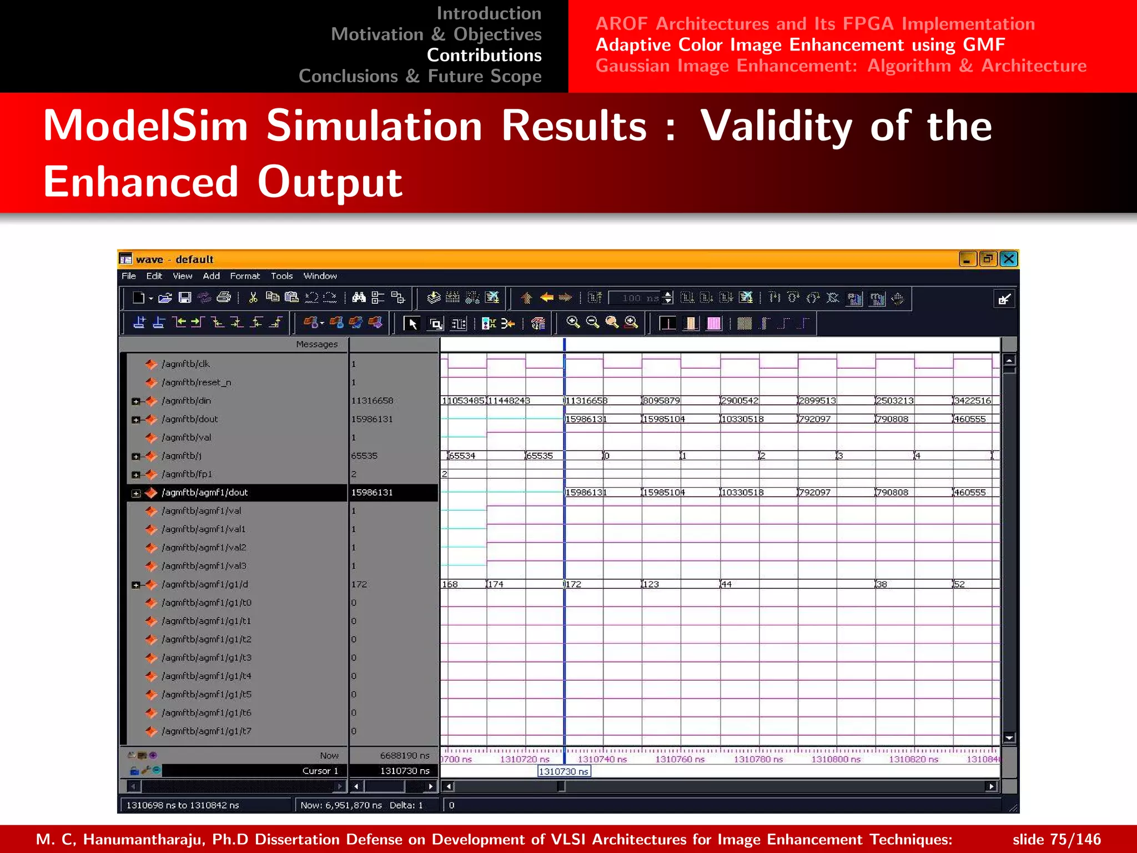Open the Add menu
The width and height of the screenshot is (1137, 853).
pos(211,276)
